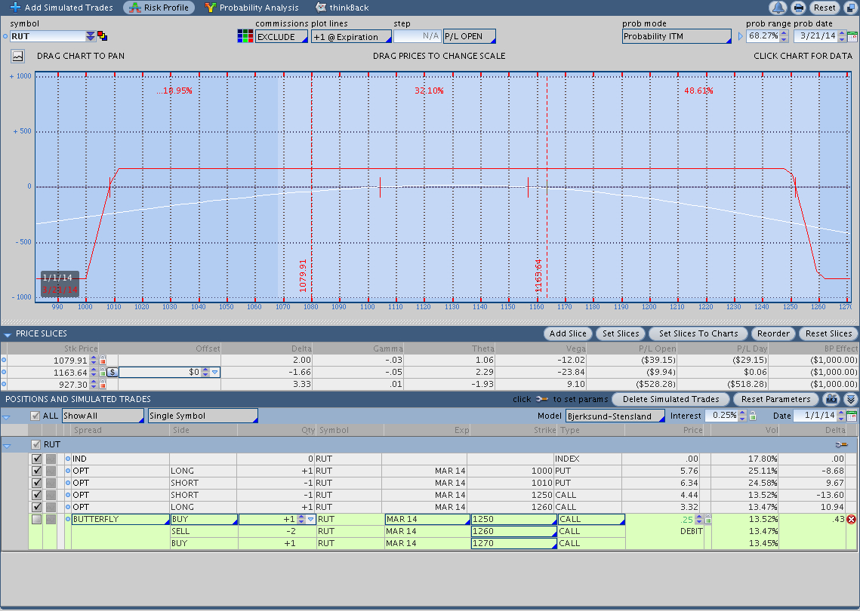Click the red-yellow symbol link icon
The image size is (860, 611).
(103, 36)
